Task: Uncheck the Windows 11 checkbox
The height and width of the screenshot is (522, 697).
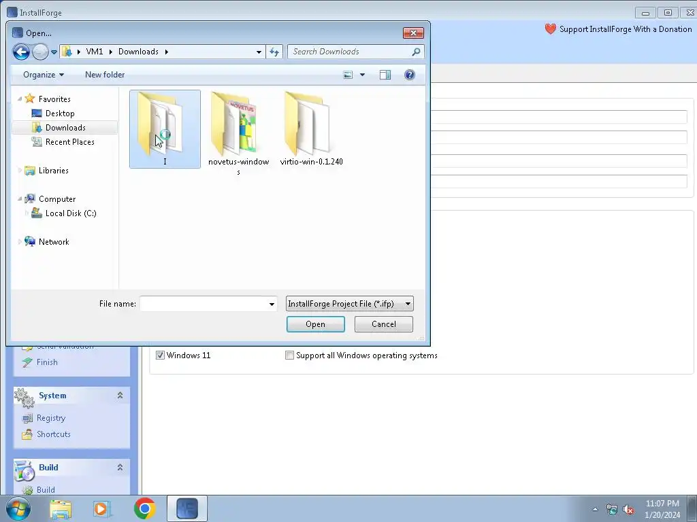Action: point(160,355)
